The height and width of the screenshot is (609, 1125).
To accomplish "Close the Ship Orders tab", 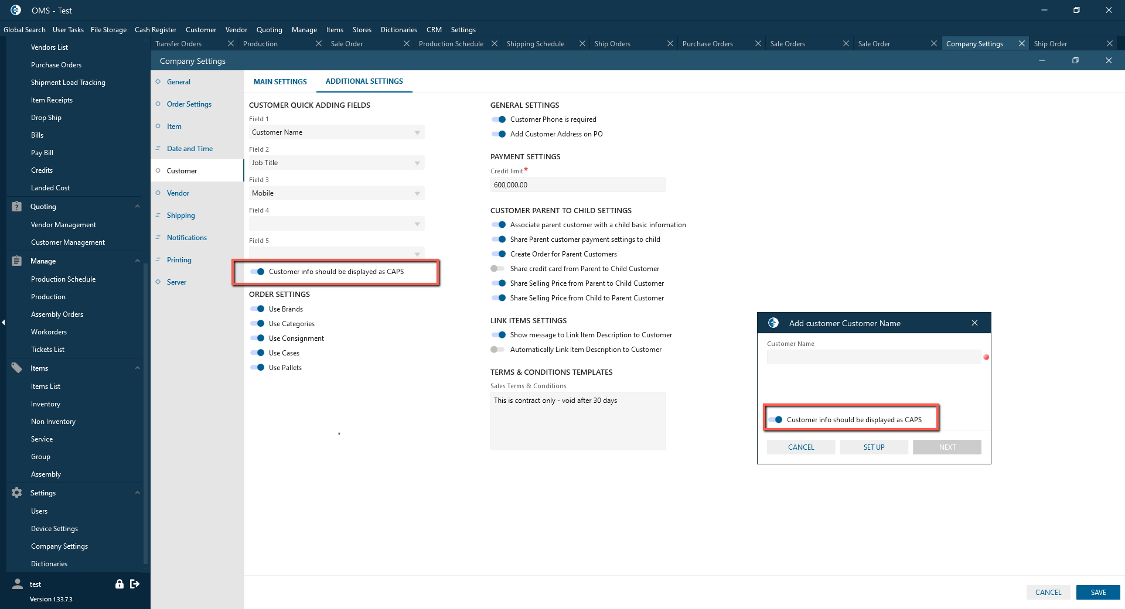I will (670, 43).
